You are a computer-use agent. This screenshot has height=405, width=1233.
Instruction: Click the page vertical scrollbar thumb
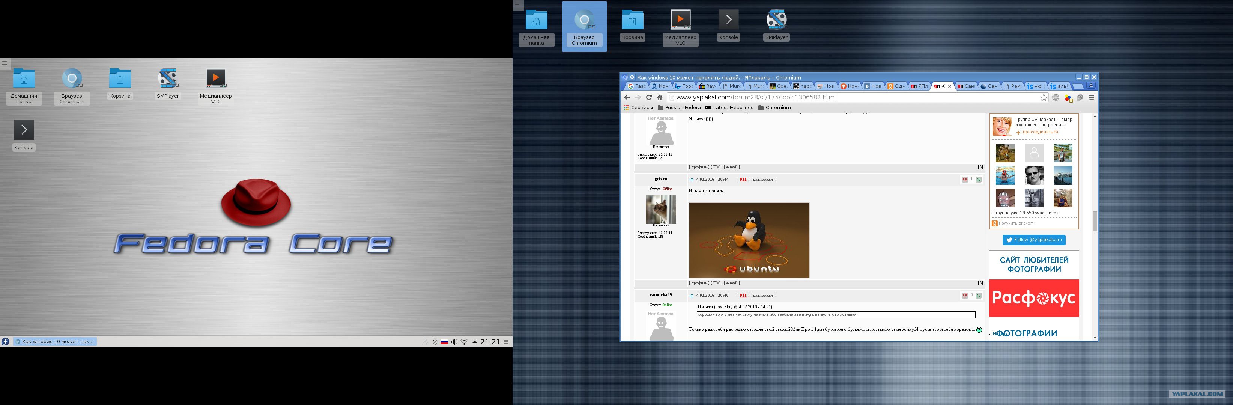(1095, 221)
